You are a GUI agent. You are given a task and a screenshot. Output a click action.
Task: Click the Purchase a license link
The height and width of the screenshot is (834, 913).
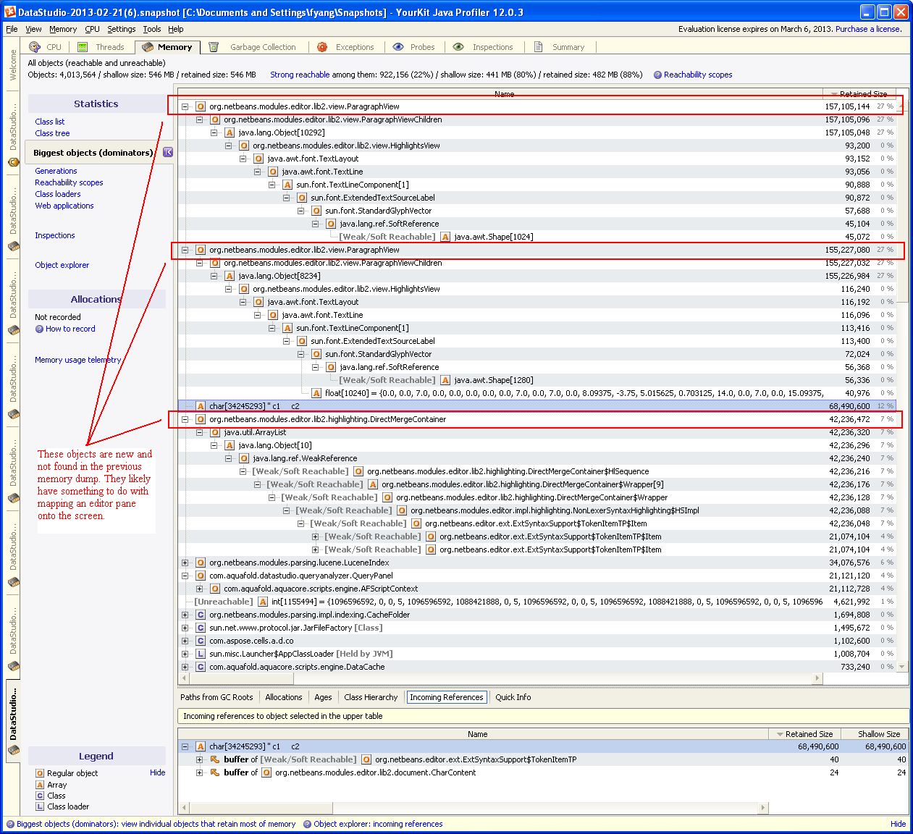click(868, 29)
